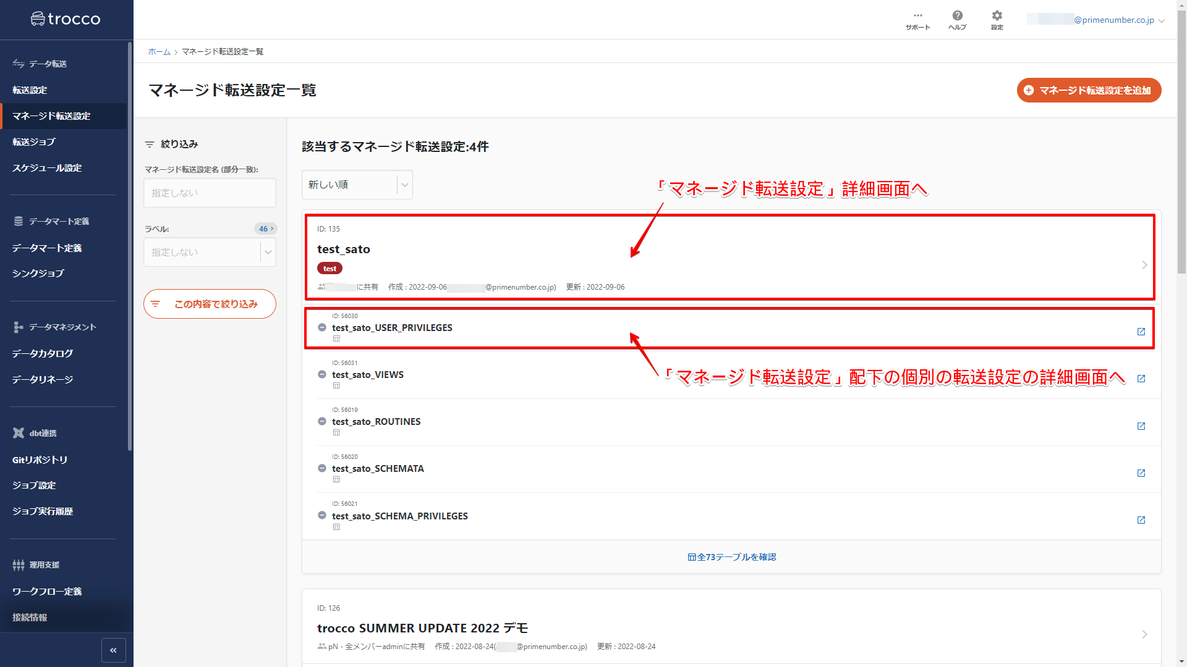The height and width of the screenshot is (667, 1187).
Task: Open test_sato_VIEWS external link icon
Action: click(1141, 379)
